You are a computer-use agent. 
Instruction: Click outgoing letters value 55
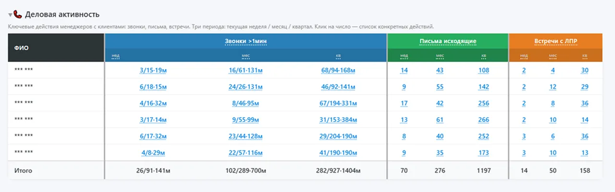[440, 87]
